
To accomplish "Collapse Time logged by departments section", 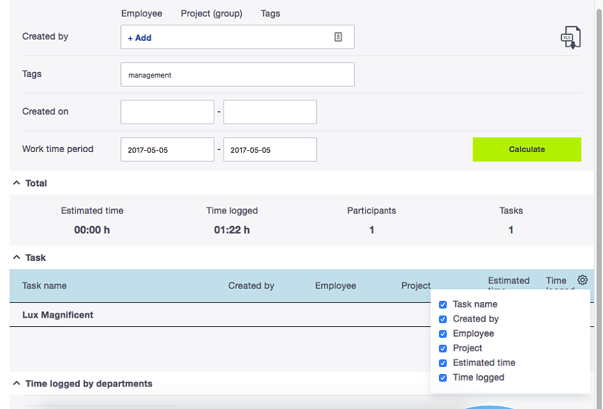I will pos(17,383).
